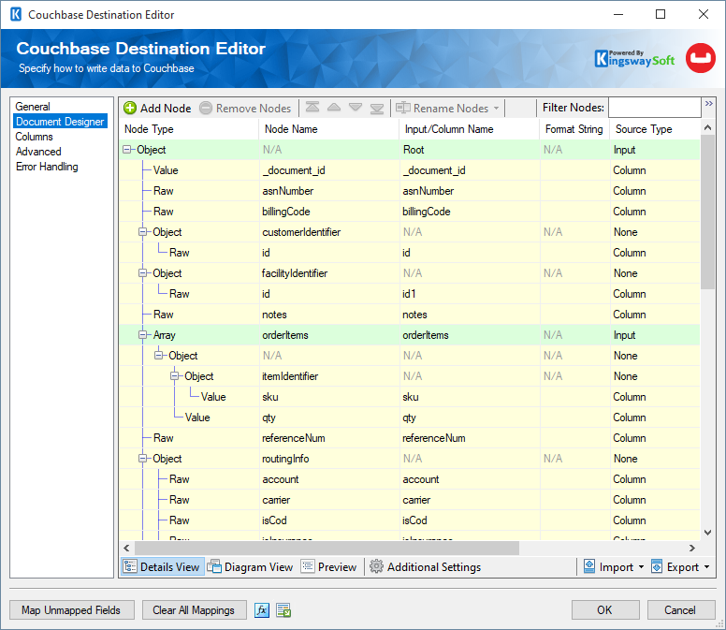Click the Additional Settings gear icon
The image size is (726, 630).
pyautogui.click(x=376, y=566)
